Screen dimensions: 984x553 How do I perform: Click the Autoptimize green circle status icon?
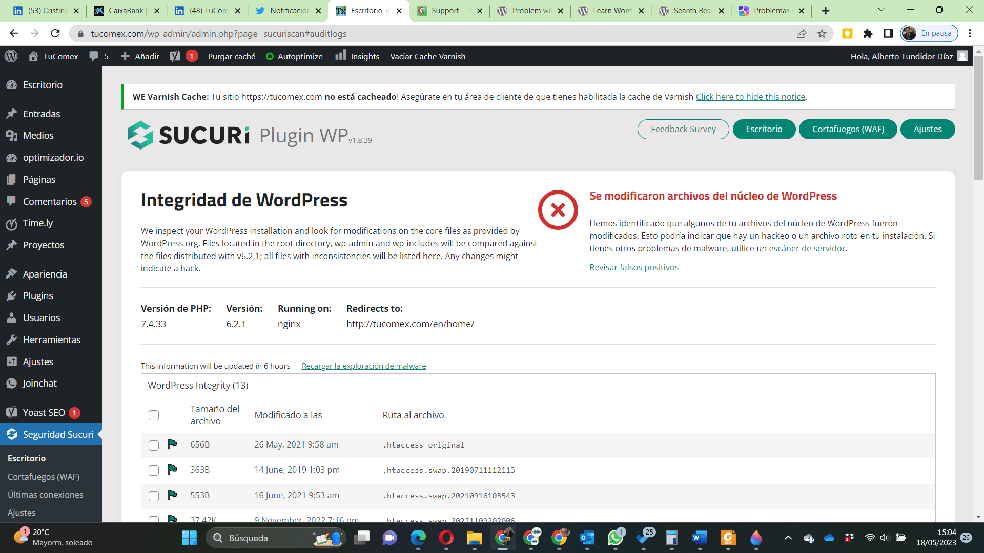click(x=270, y=56)
